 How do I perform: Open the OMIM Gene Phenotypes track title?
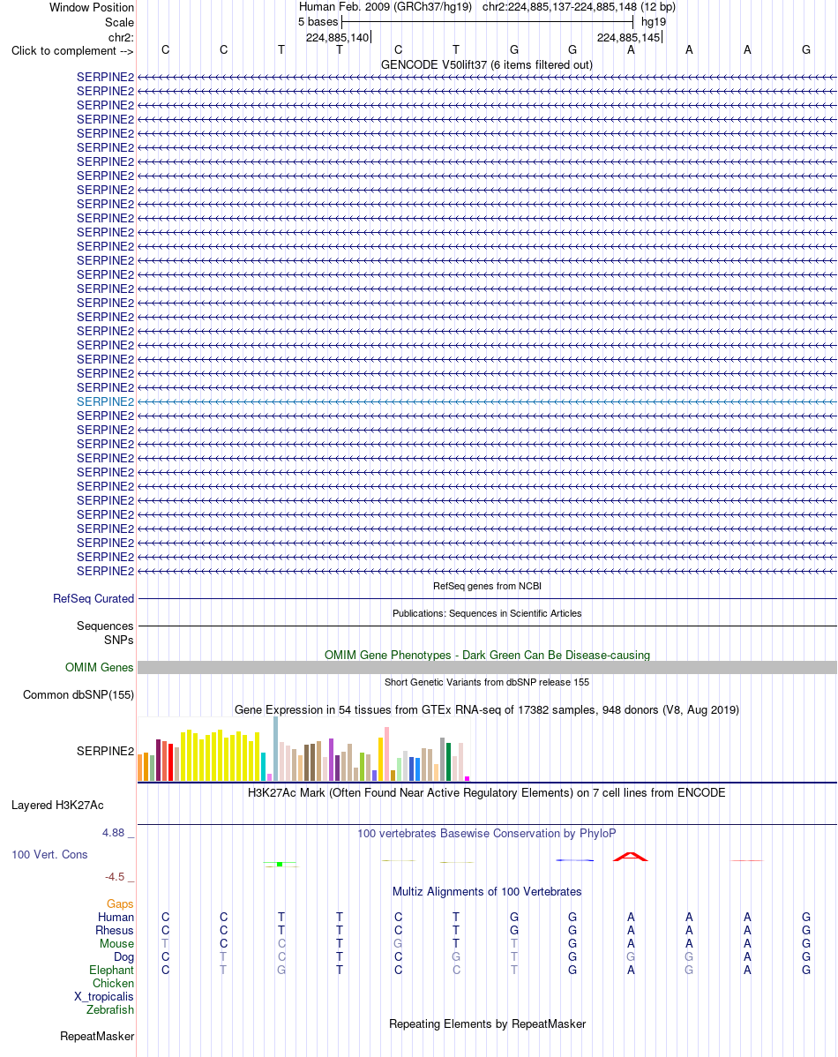487,656
